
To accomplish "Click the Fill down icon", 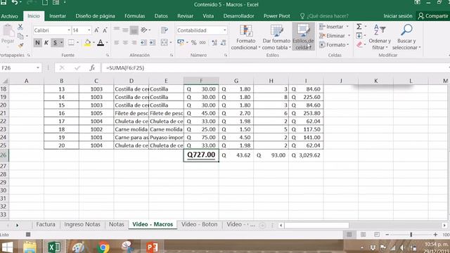I will 359,36.
